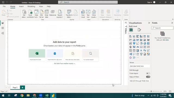The width and height of the screenshot is (174, 98).
Task: Select the Stacked bar chart visual
Action: coord(130,36)
